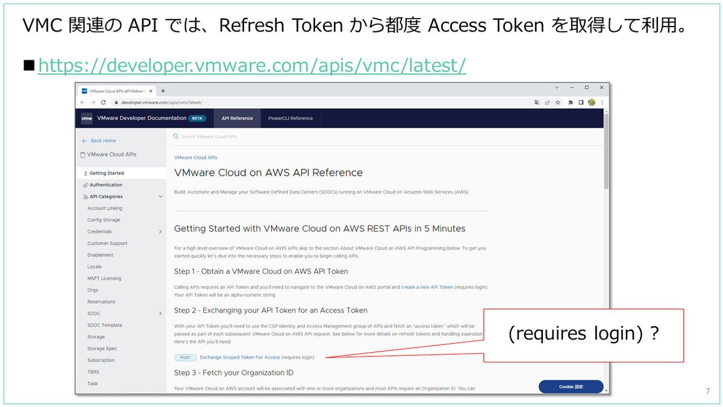The height and width of the screenshot is (407, 723).
Task: Click the share icon in the browser toolbar
Action: [547, 103]
